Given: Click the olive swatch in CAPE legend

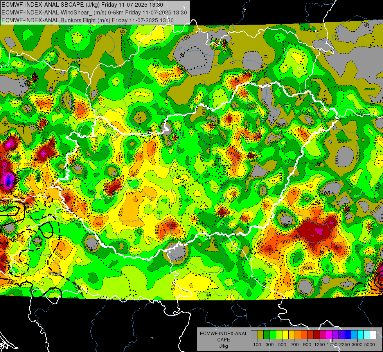Looking at the screenshot, I should click(260, 335).
